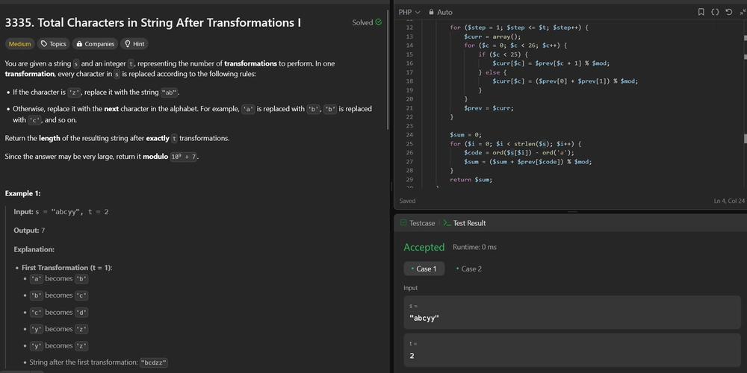Reset code with the circular arrow icon
The image size is (747, 373).
tap(728, 12)
